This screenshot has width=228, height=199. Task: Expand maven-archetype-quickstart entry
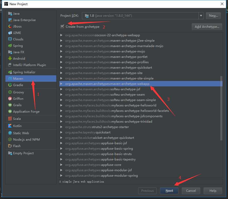(61, 68)
